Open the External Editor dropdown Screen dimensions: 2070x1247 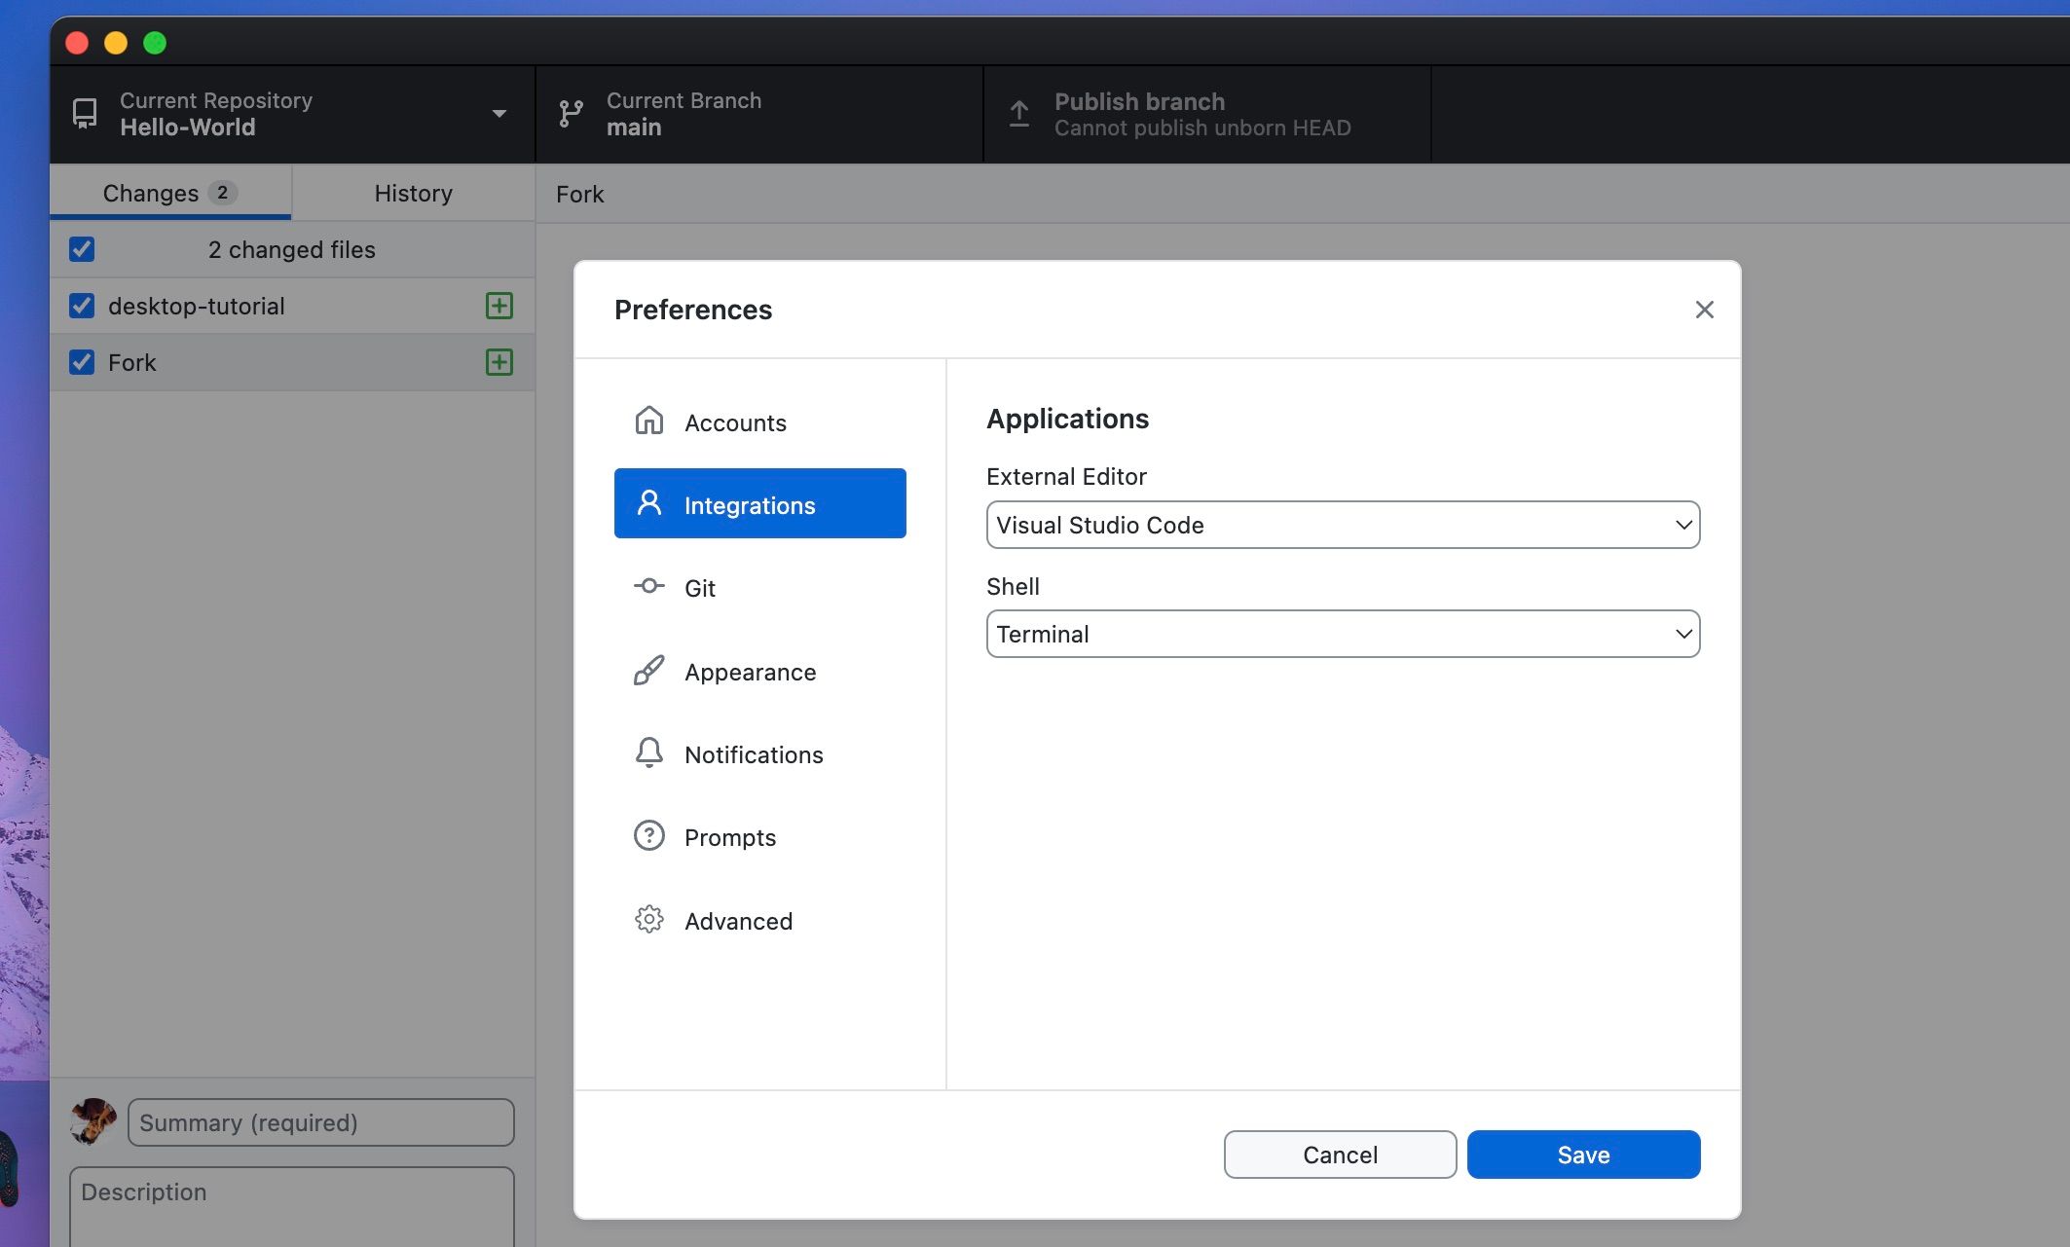click(x=1343, y=525)
